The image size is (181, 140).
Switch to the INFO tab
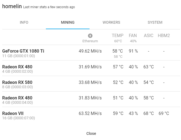(x=24, y=22)
